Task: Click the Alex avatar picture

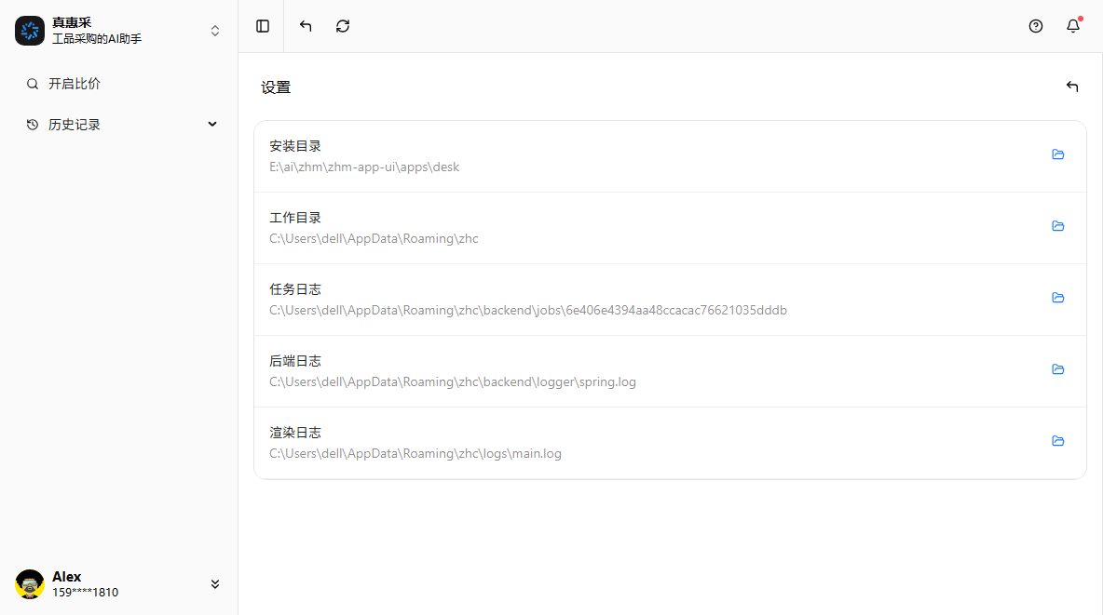Action: pyautogui.click(x=30, y=584)
